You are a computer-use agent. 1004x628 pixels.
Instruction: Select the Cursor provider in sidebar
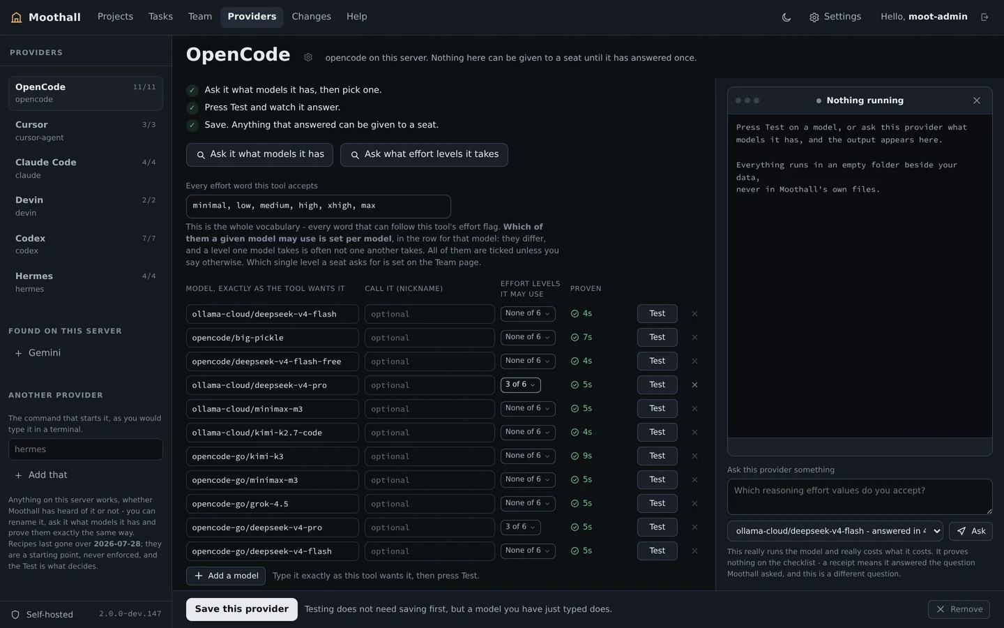point(85,130)
